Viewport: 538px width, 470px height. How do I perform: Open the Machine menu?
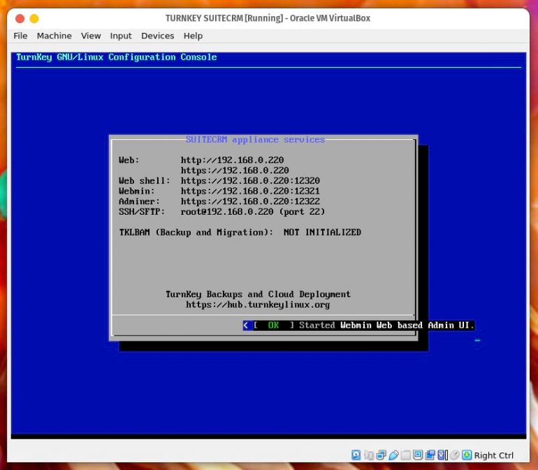click(54, 36)
